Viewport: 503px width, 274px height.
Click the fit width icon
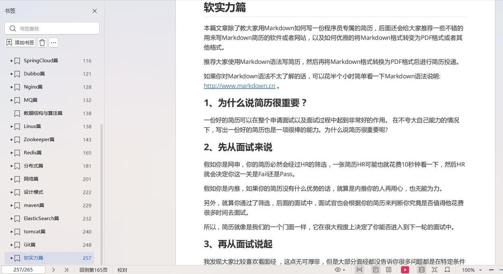447,270
